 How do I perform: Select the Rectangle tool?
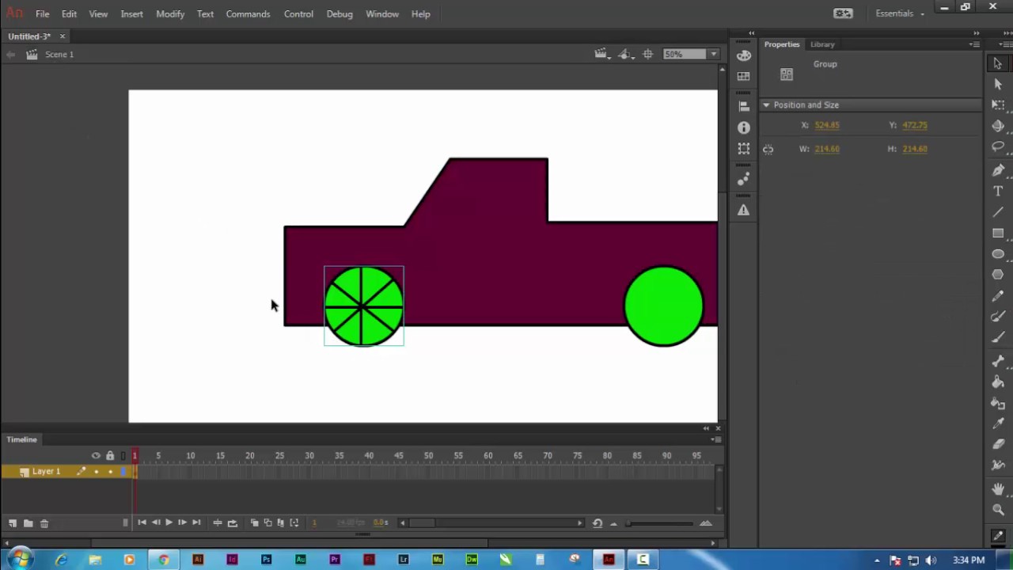pyautogui.click(x=998, y=234)
